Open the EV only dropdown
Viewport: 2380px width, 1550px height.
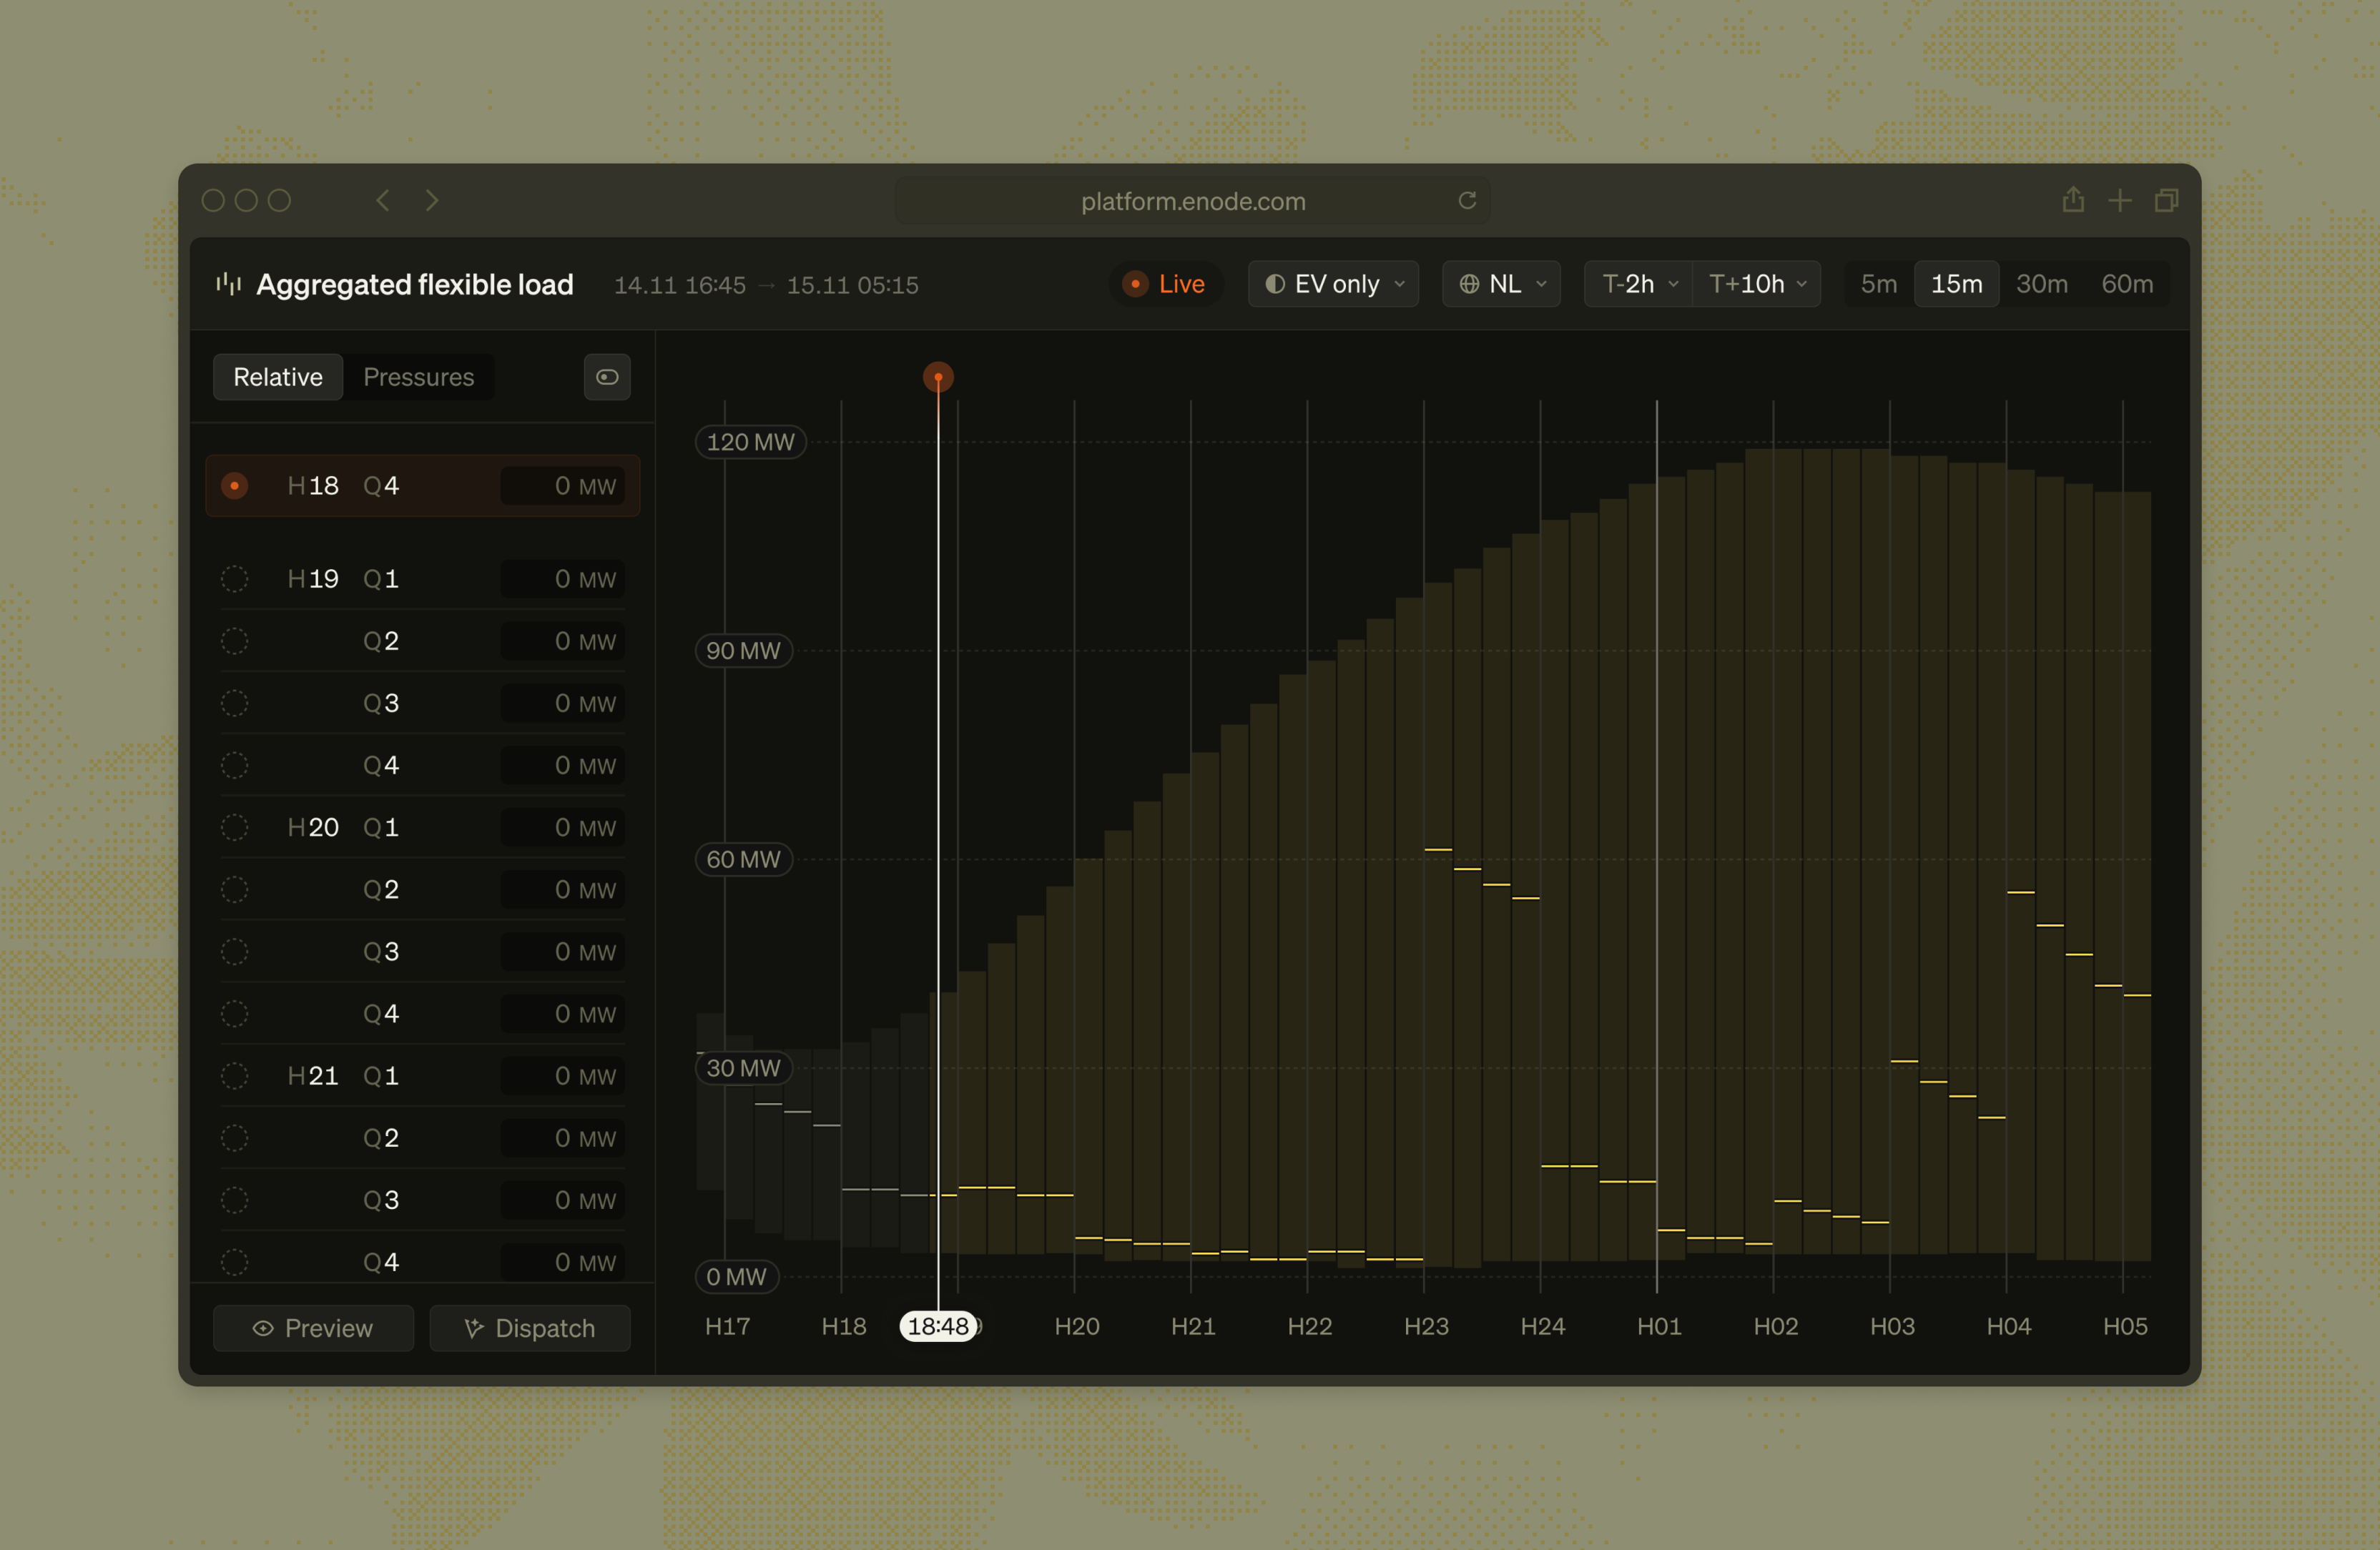tap(1334, 284)
